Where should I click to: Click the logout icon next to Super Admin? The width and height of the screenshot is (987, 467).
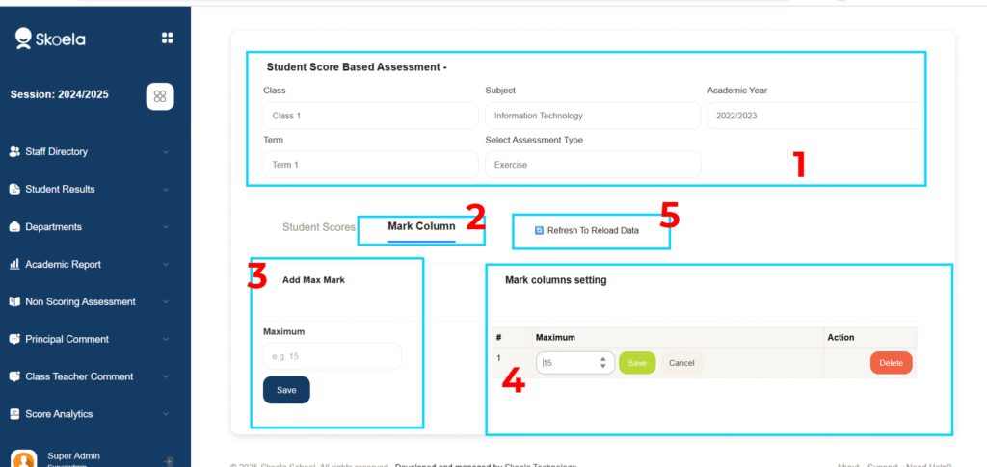tap(169, 461)
